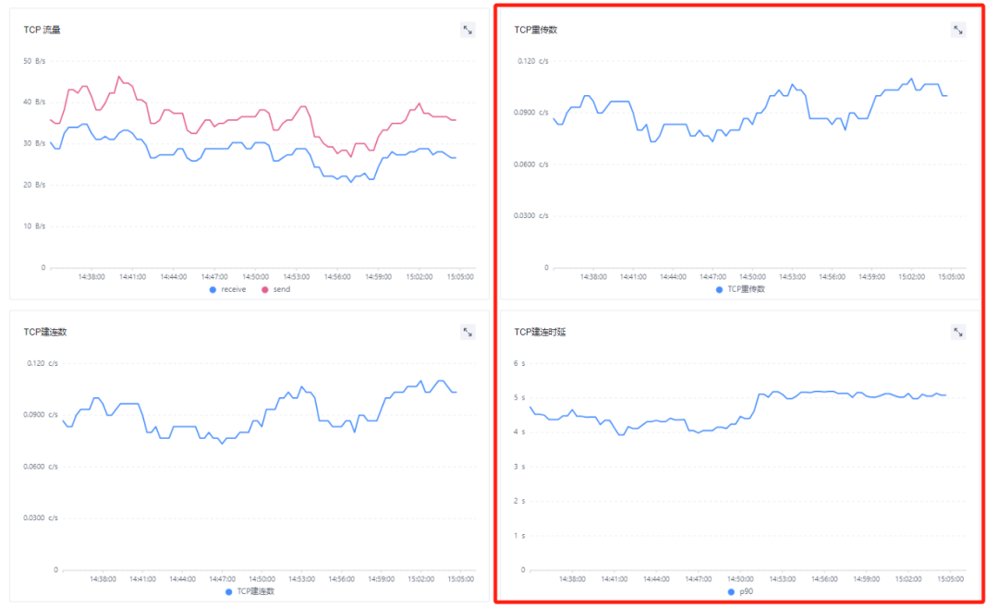Click the TCP建连时延 panel title
998x608 pixels.
[x=540, y=332]
